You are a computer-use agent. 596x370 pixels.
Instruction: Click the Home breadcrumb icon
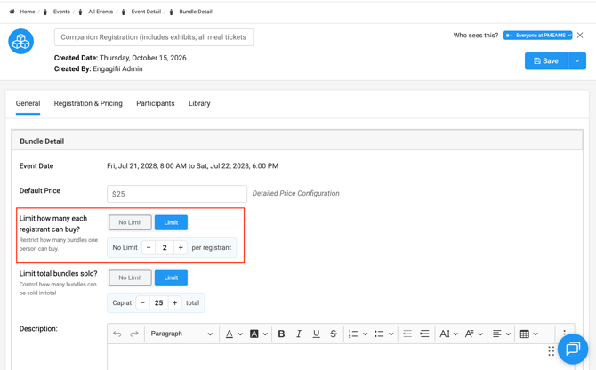click(x=12, y=12)
